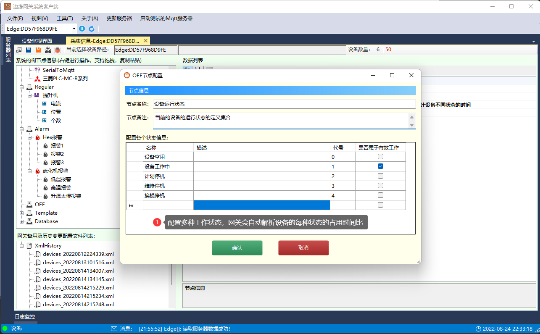
Task: Select the Hex报警 flame node
Action: (x=53, y=137)
